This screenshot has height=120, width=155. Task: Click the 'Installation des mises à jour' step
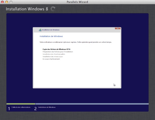tap(53, 57)
